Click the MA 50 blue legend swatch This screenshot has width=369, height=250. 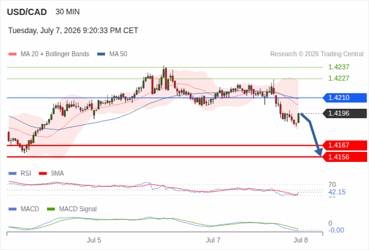[x=101, y=54]
